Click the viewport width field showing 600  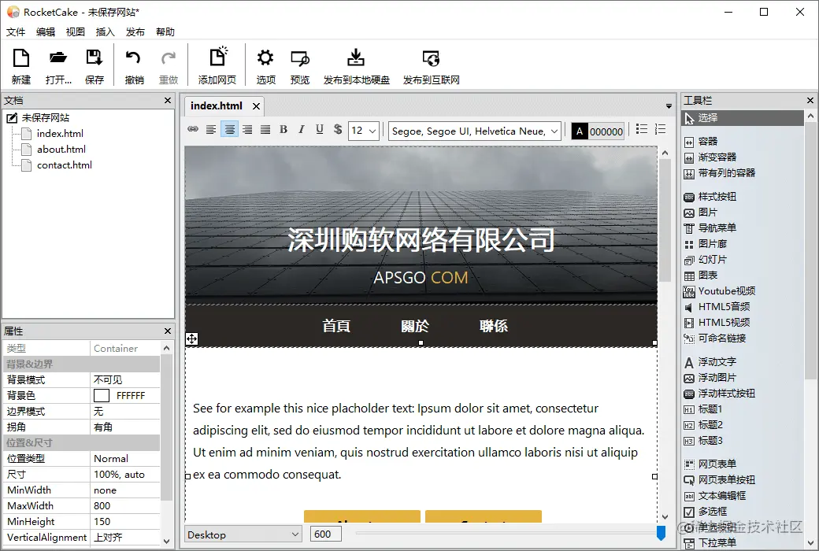(326, 534)
